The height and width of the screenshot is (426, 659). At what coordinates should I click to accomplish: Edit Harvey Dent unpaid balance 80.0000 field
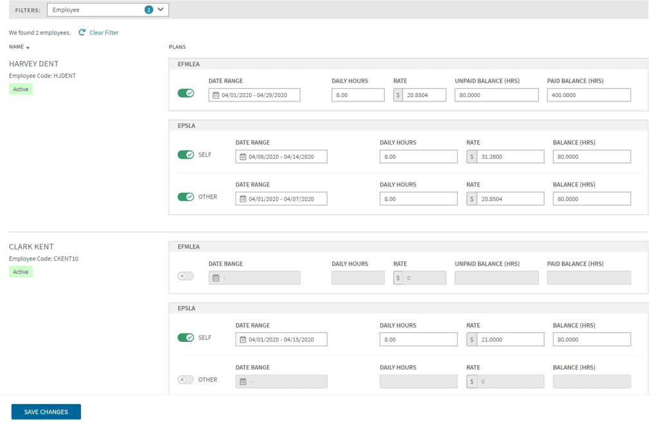point(496,95)
